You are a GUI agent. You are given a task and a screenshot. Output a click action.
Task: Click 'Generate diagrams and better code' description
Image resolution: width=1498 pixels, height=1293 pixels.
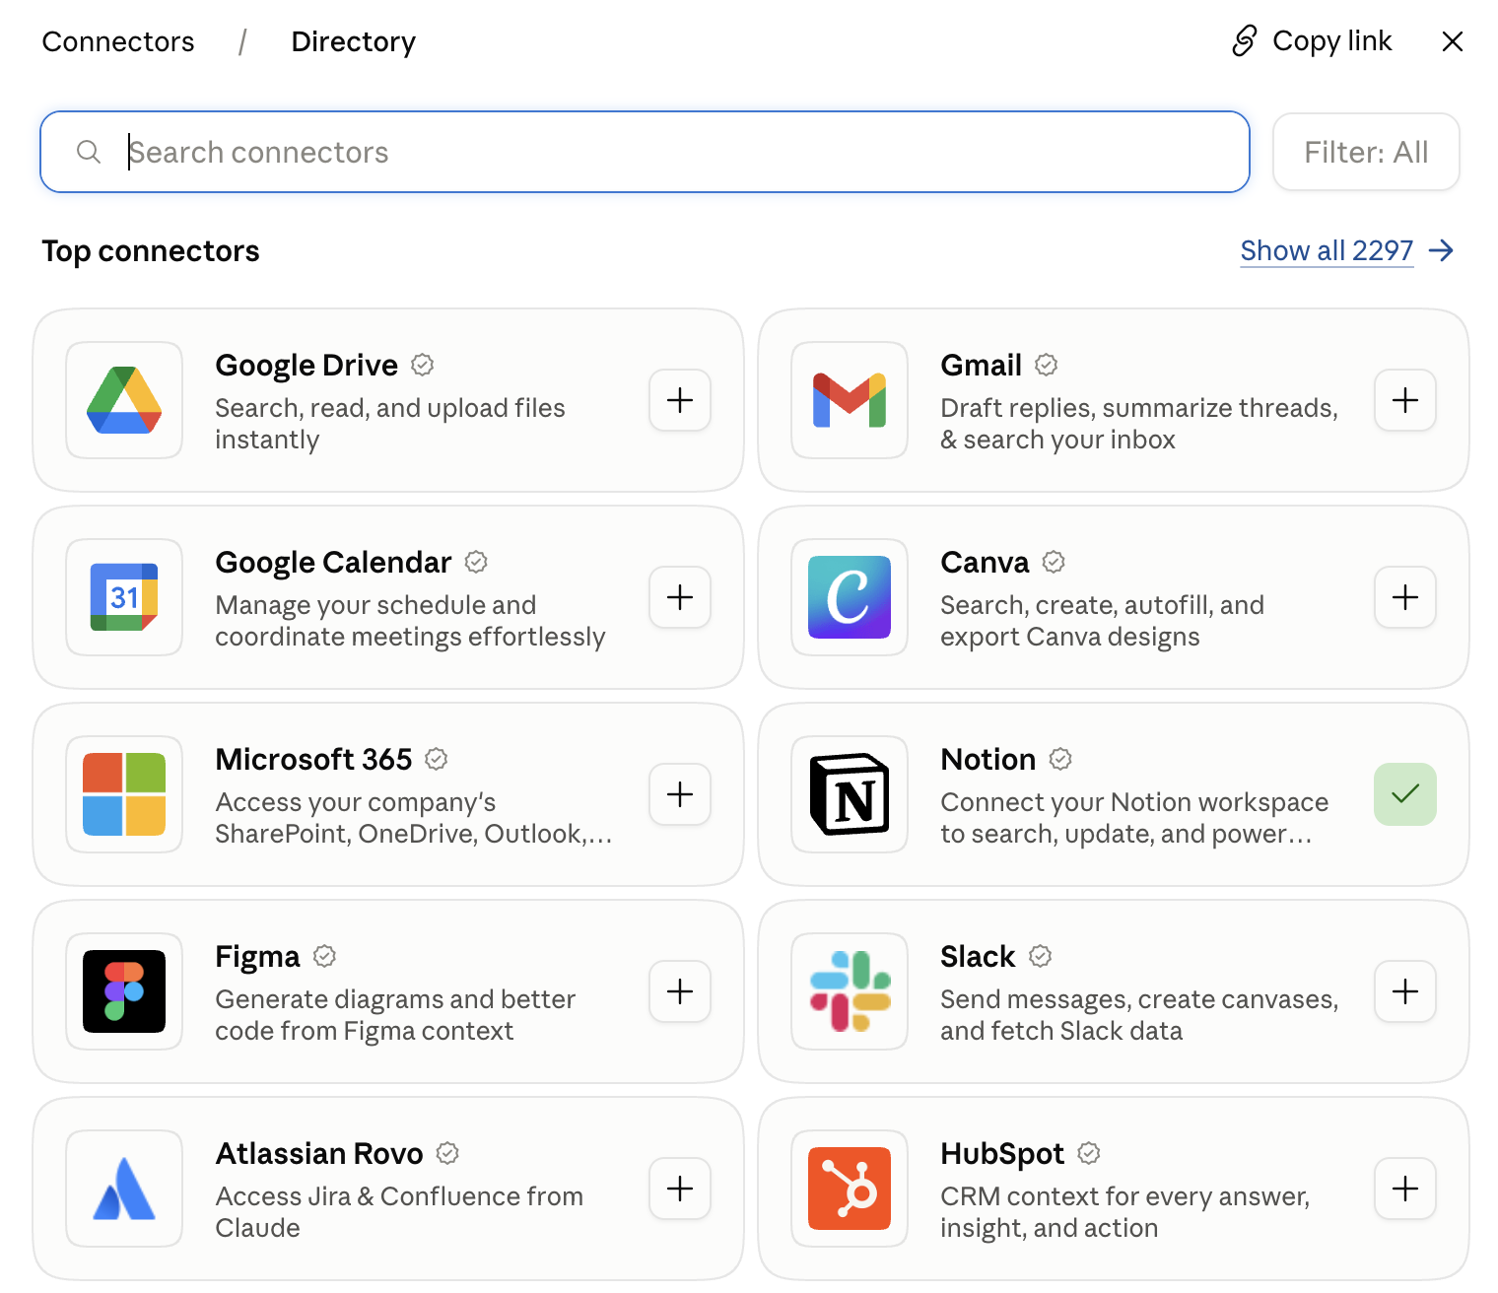click(395, 1015)
